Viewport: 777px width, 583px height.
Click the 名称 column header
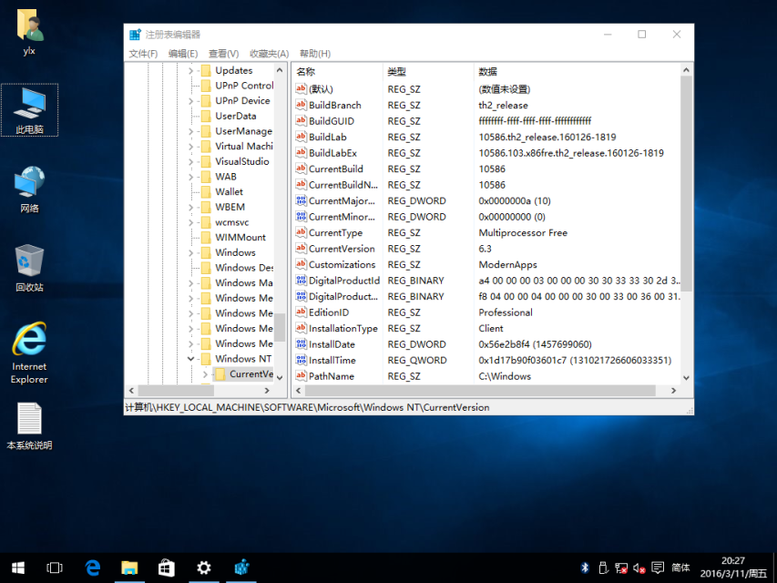[306, 71]
